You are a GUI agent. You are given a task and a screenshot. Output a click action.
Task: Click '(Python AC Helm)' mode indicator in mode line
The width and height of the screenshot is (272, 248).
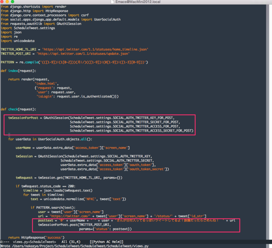coord(106,242)
